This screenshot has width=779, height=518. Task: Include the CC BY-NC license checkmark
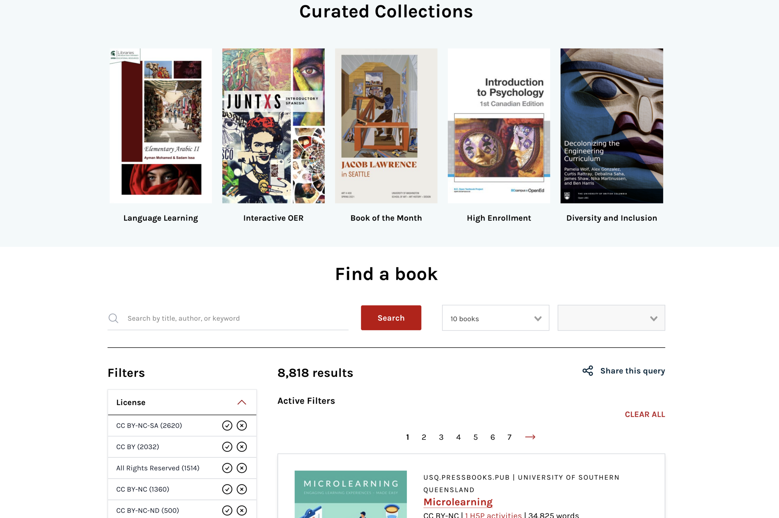227,489
